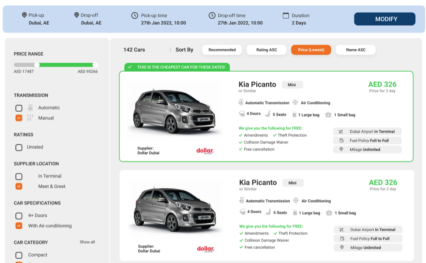Uncheck the Meet & Greet filter
The width and height of the screenshot is (426, 263).
(x=19, y=186)
